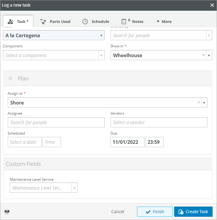217x220 pixels.
Task: Open the Select a component dropdown arrow
Action: tap(101, 55)
